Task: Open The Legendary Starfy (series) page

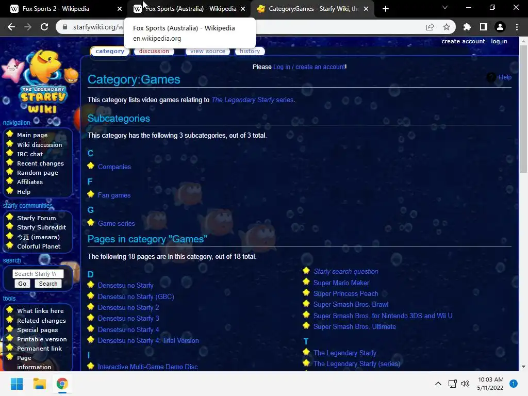Action: click(357, 364)
